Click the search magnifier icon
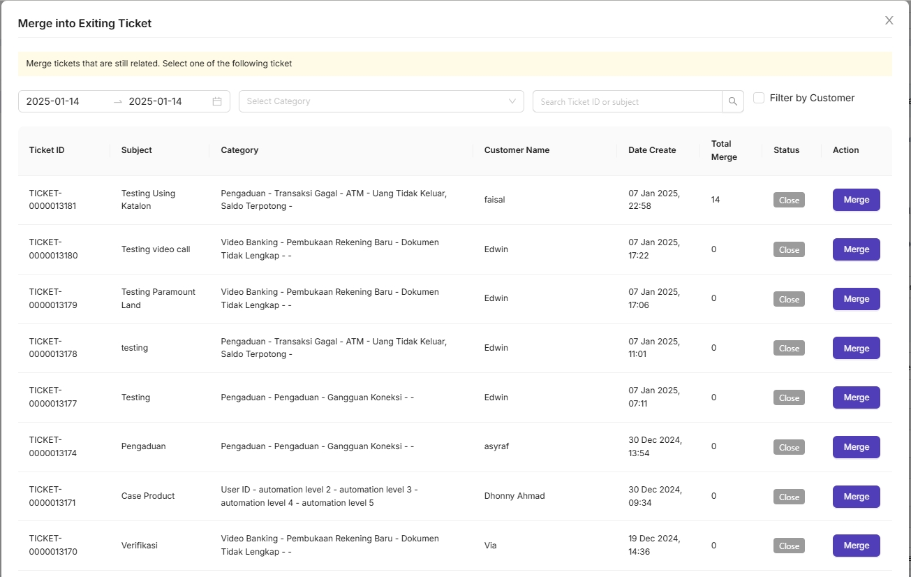The height and width of the screenshot is (577, 911). click(x=732, y=101)
